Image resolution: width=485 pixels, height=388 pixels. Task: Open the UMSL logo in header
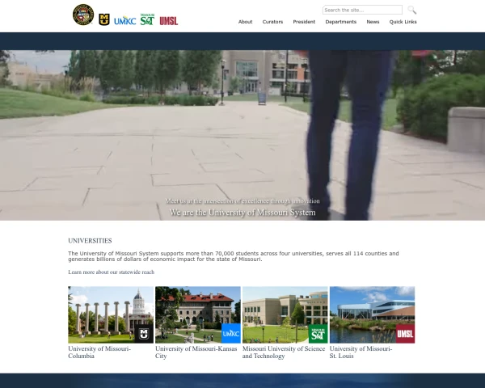click(x=169, y=21)
